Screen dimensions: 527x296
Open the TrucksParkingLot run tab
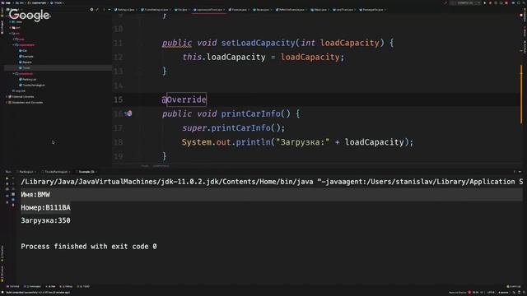(56, 172)
